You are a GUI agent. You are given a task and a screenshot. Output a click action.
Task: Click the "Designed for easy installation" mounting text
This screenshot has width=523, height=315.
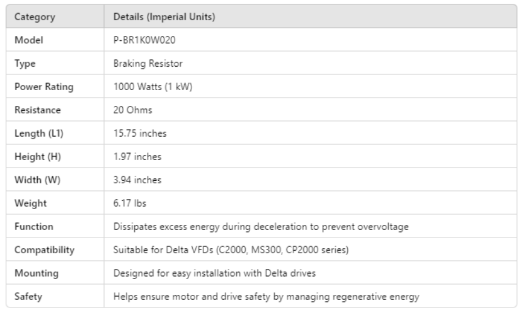[x=213, y=273]
